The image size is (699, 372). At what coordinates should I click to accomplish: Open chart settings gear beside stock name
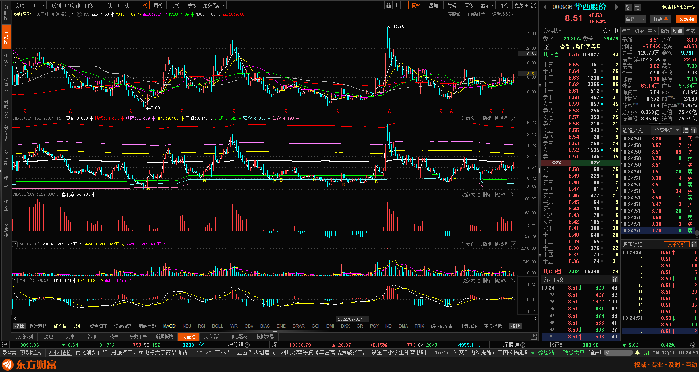click(79, 15)
